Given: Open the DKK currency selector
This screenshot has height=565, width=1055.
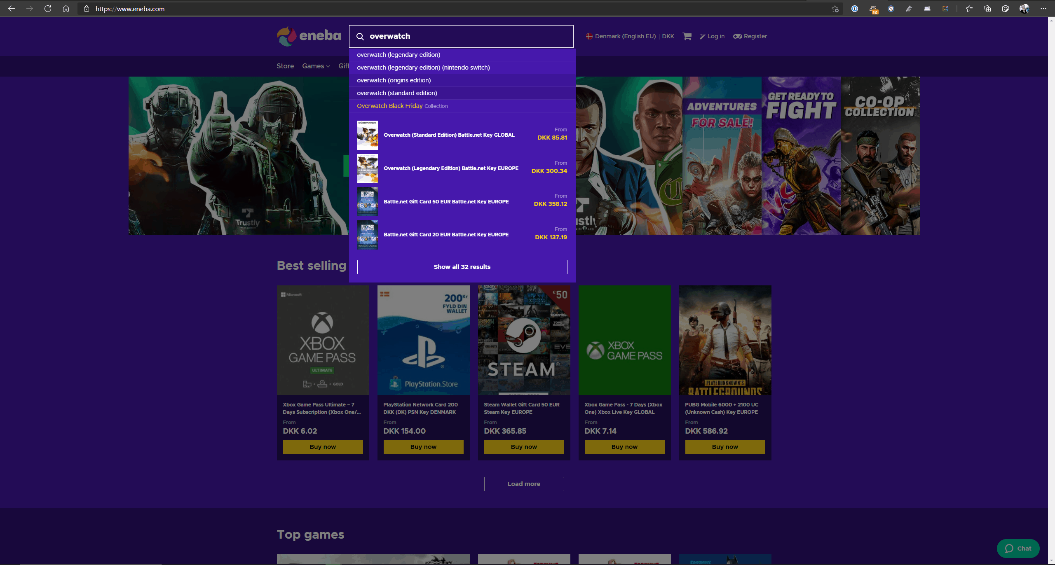Looking at the screenshot, I should [x=668, y=36].
